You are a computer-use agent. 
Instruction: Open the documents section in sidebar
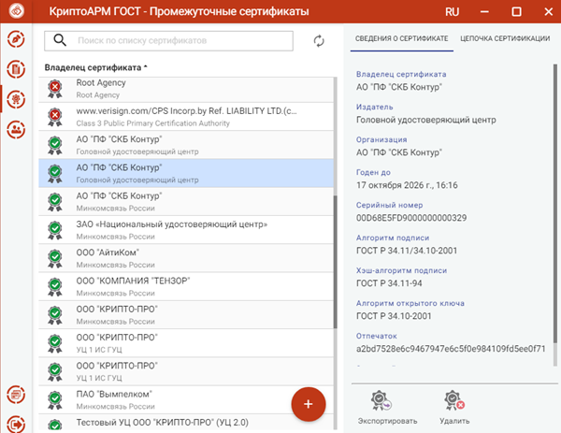pos(16,69)
